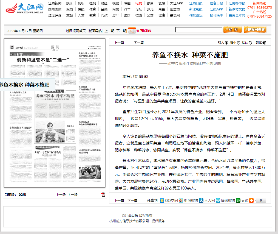Click the 当前版: 02版 label
The height and width of the screenshot is (234, 278).
point(15,194)
